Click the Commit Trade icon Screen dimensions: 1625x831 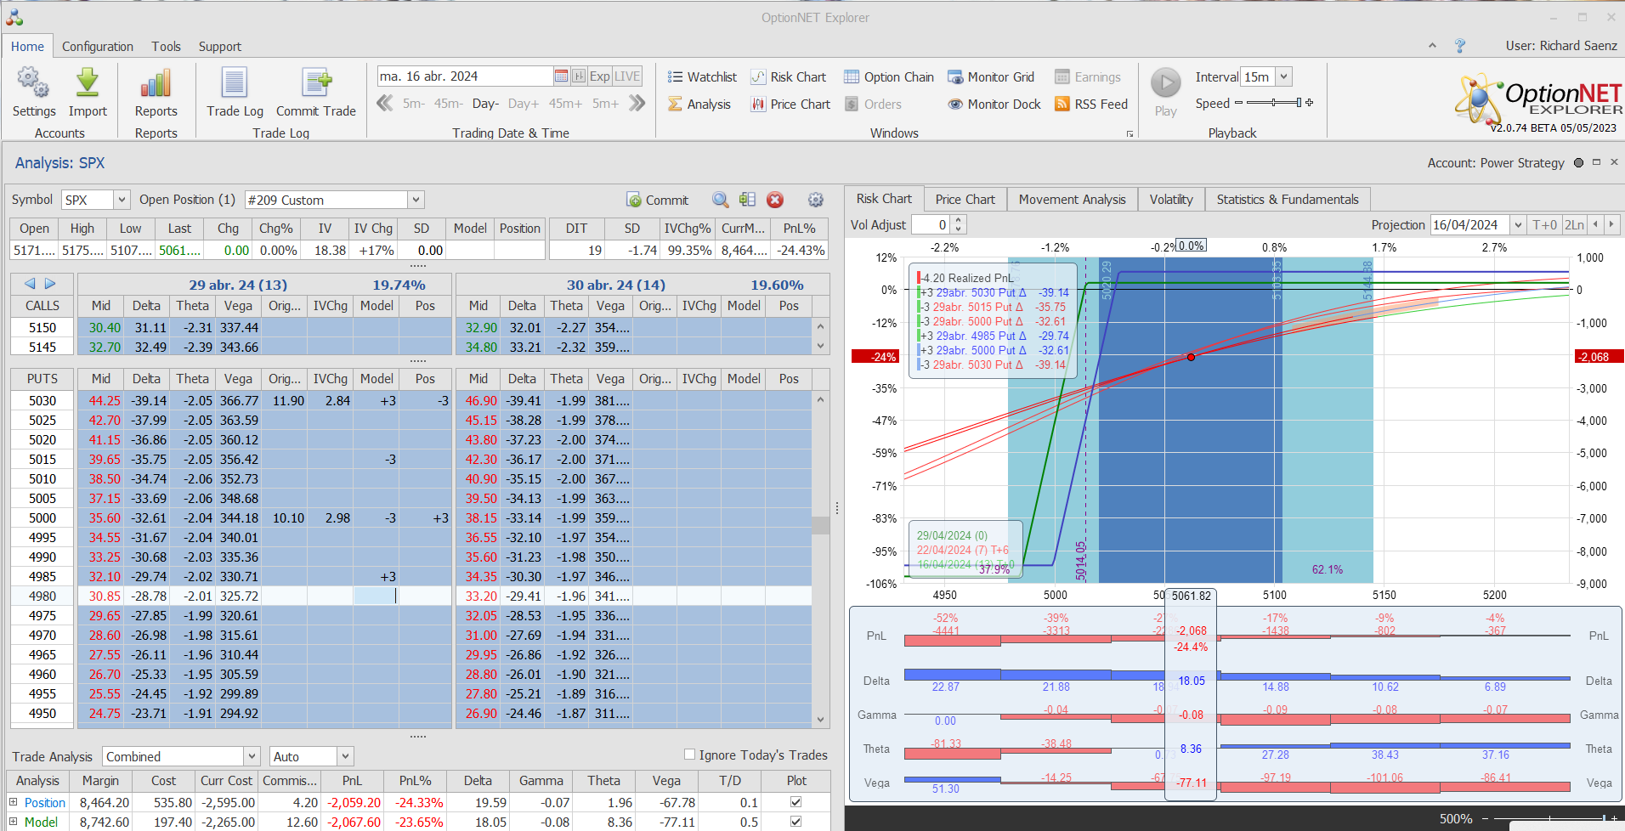pos(316,83)
